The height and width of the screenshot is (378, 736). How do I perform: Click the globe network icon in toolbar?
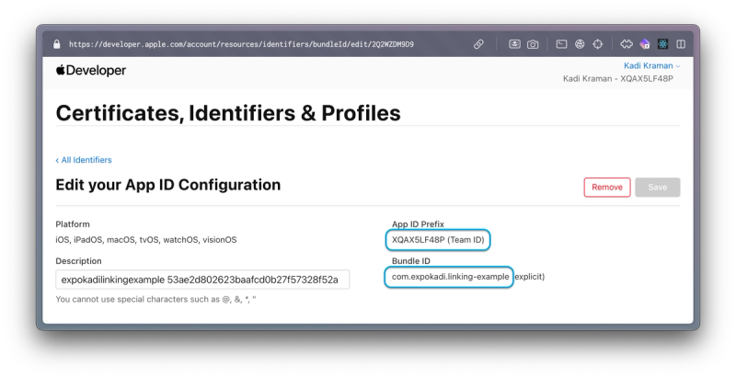(x=580, y=44)
